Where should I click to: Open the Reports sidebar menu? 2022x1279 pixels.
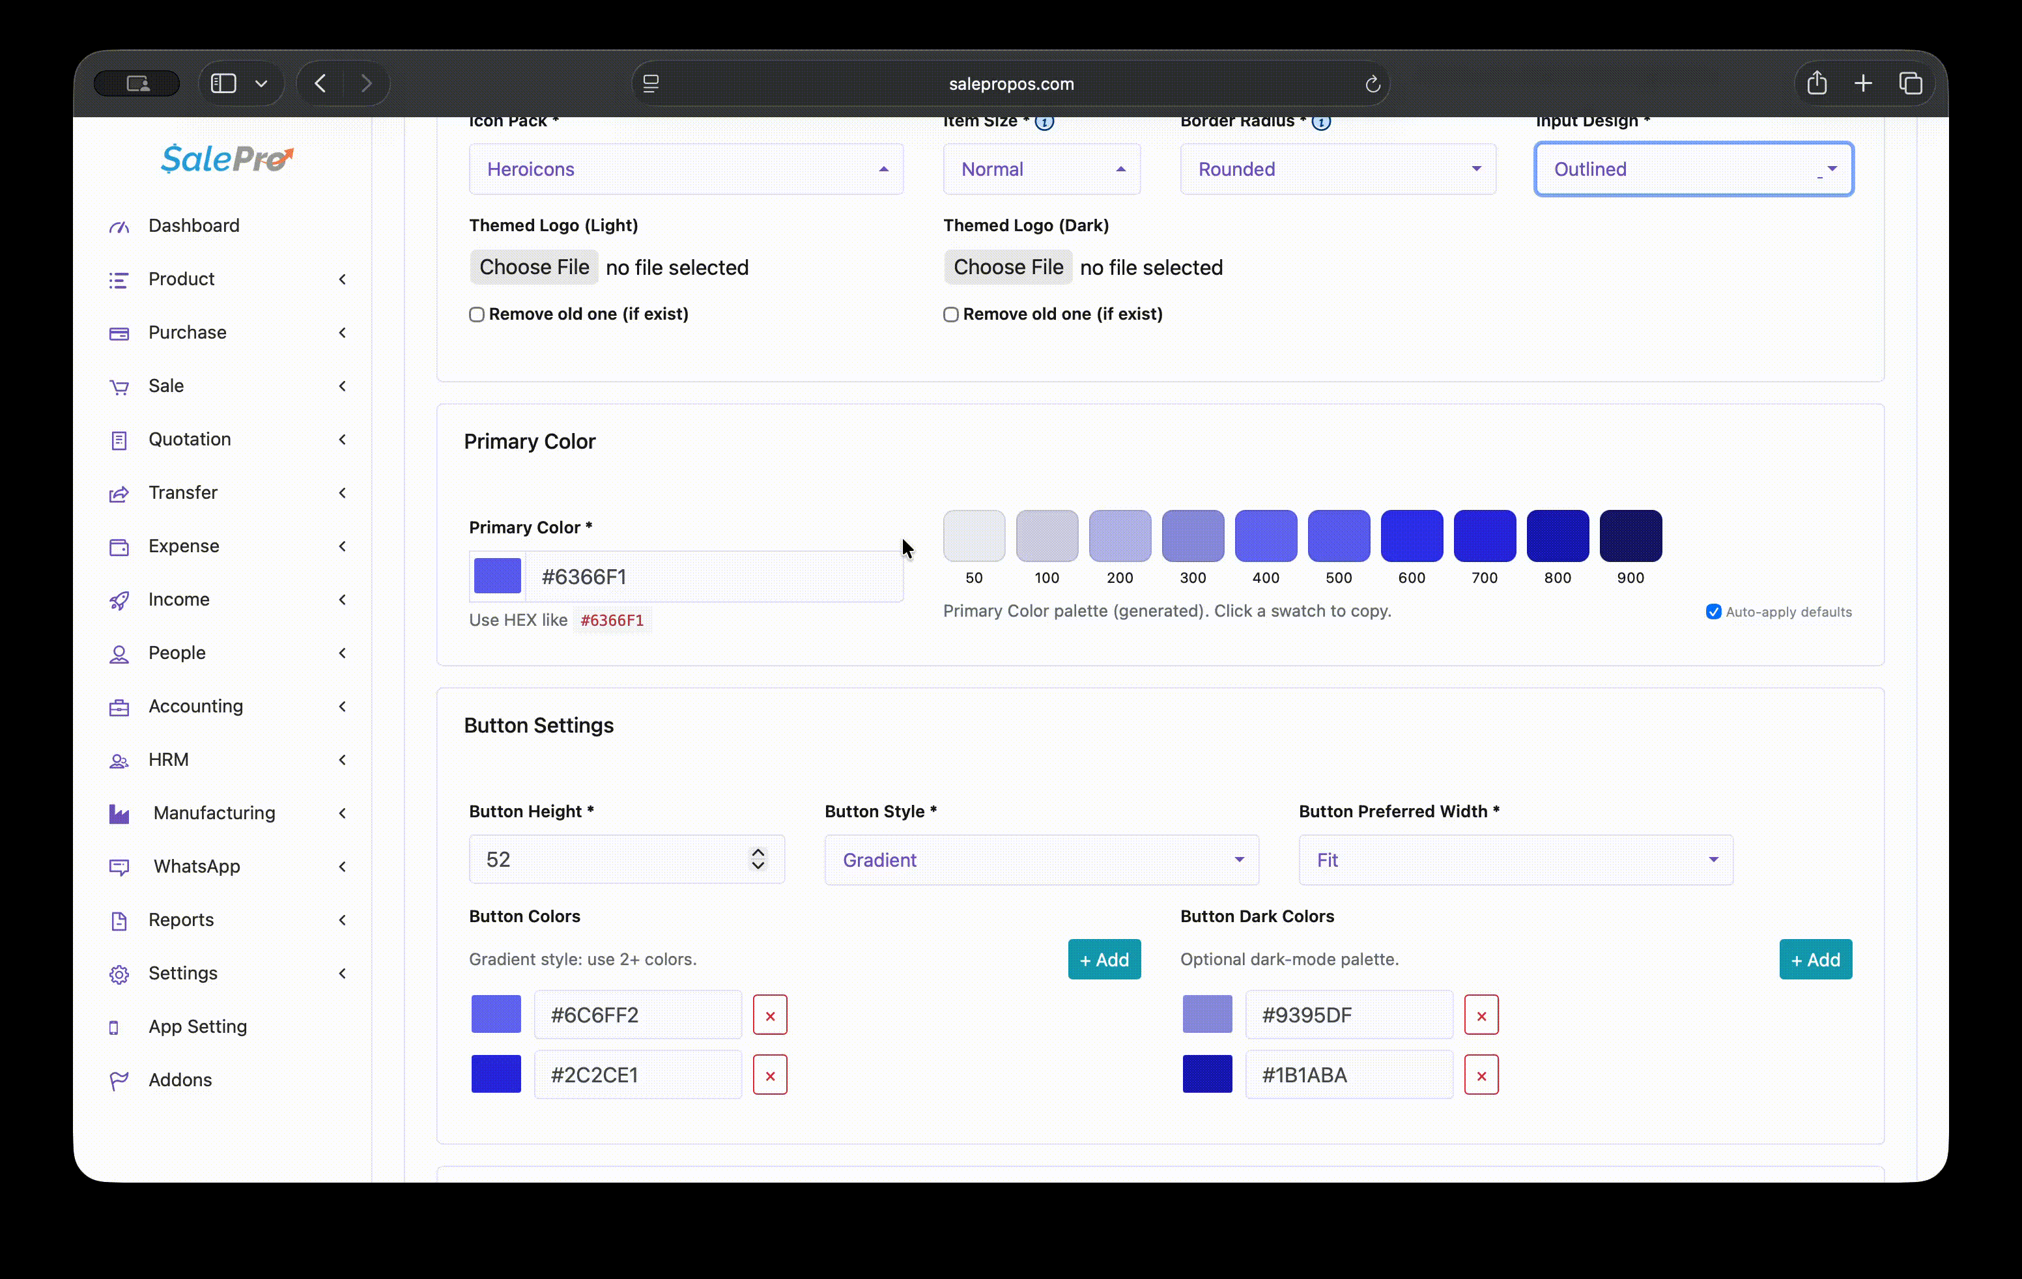click(x=181, y=920)
